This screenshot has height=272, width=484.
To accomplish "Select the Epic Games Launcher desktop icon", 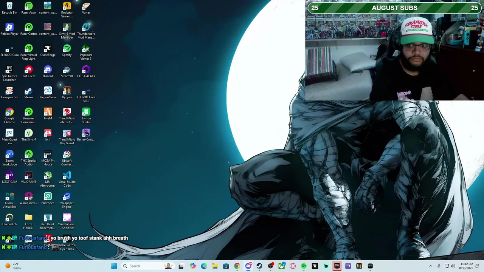I will pos(9,73).
